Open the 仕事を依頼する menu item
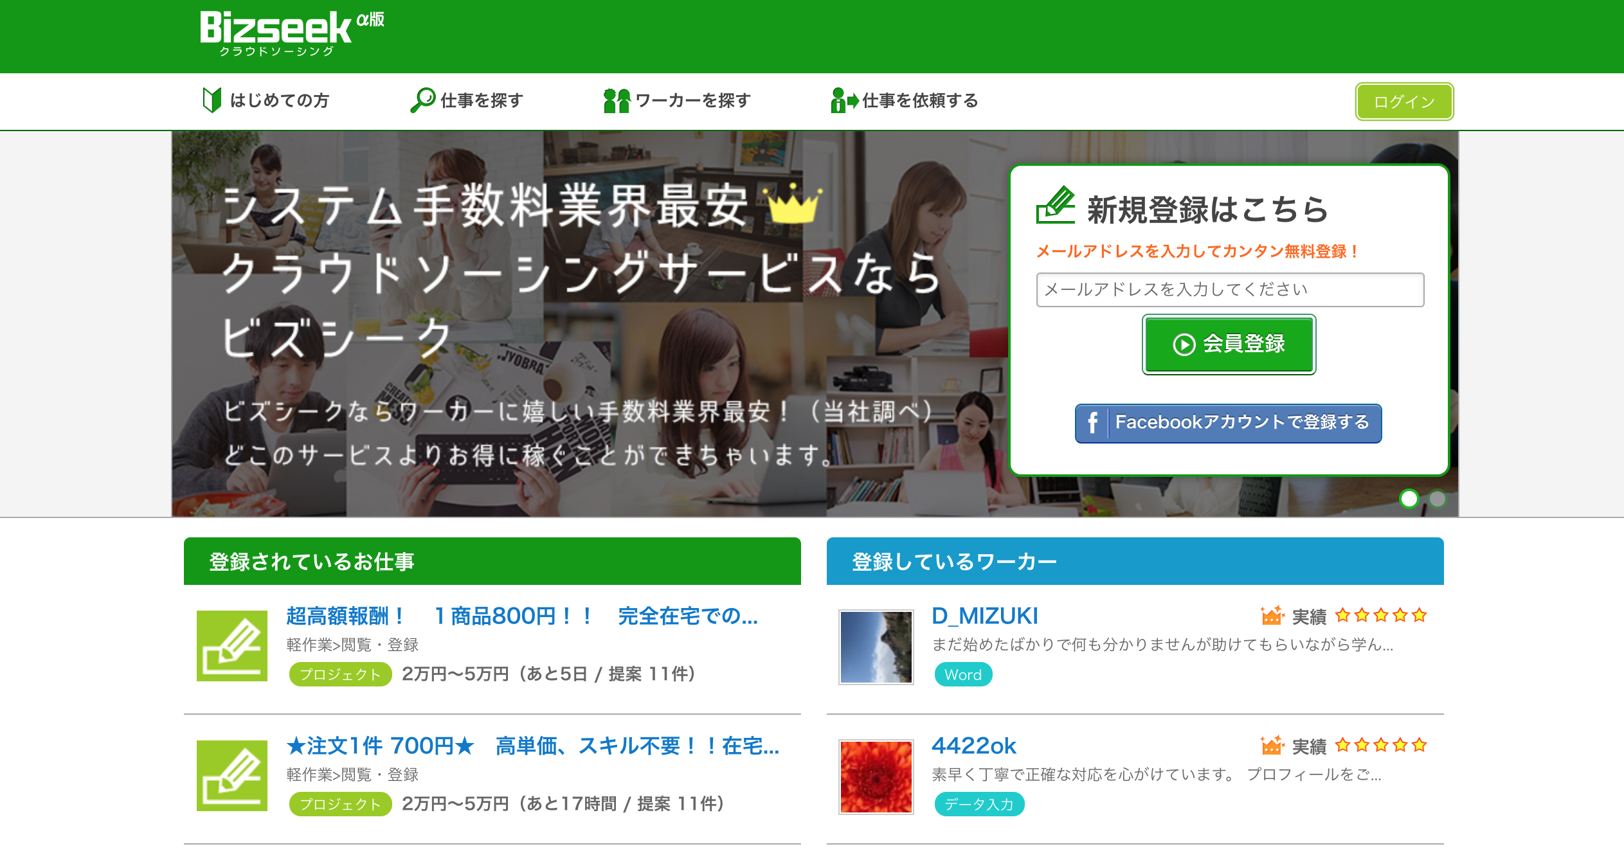 coord(905,100)
